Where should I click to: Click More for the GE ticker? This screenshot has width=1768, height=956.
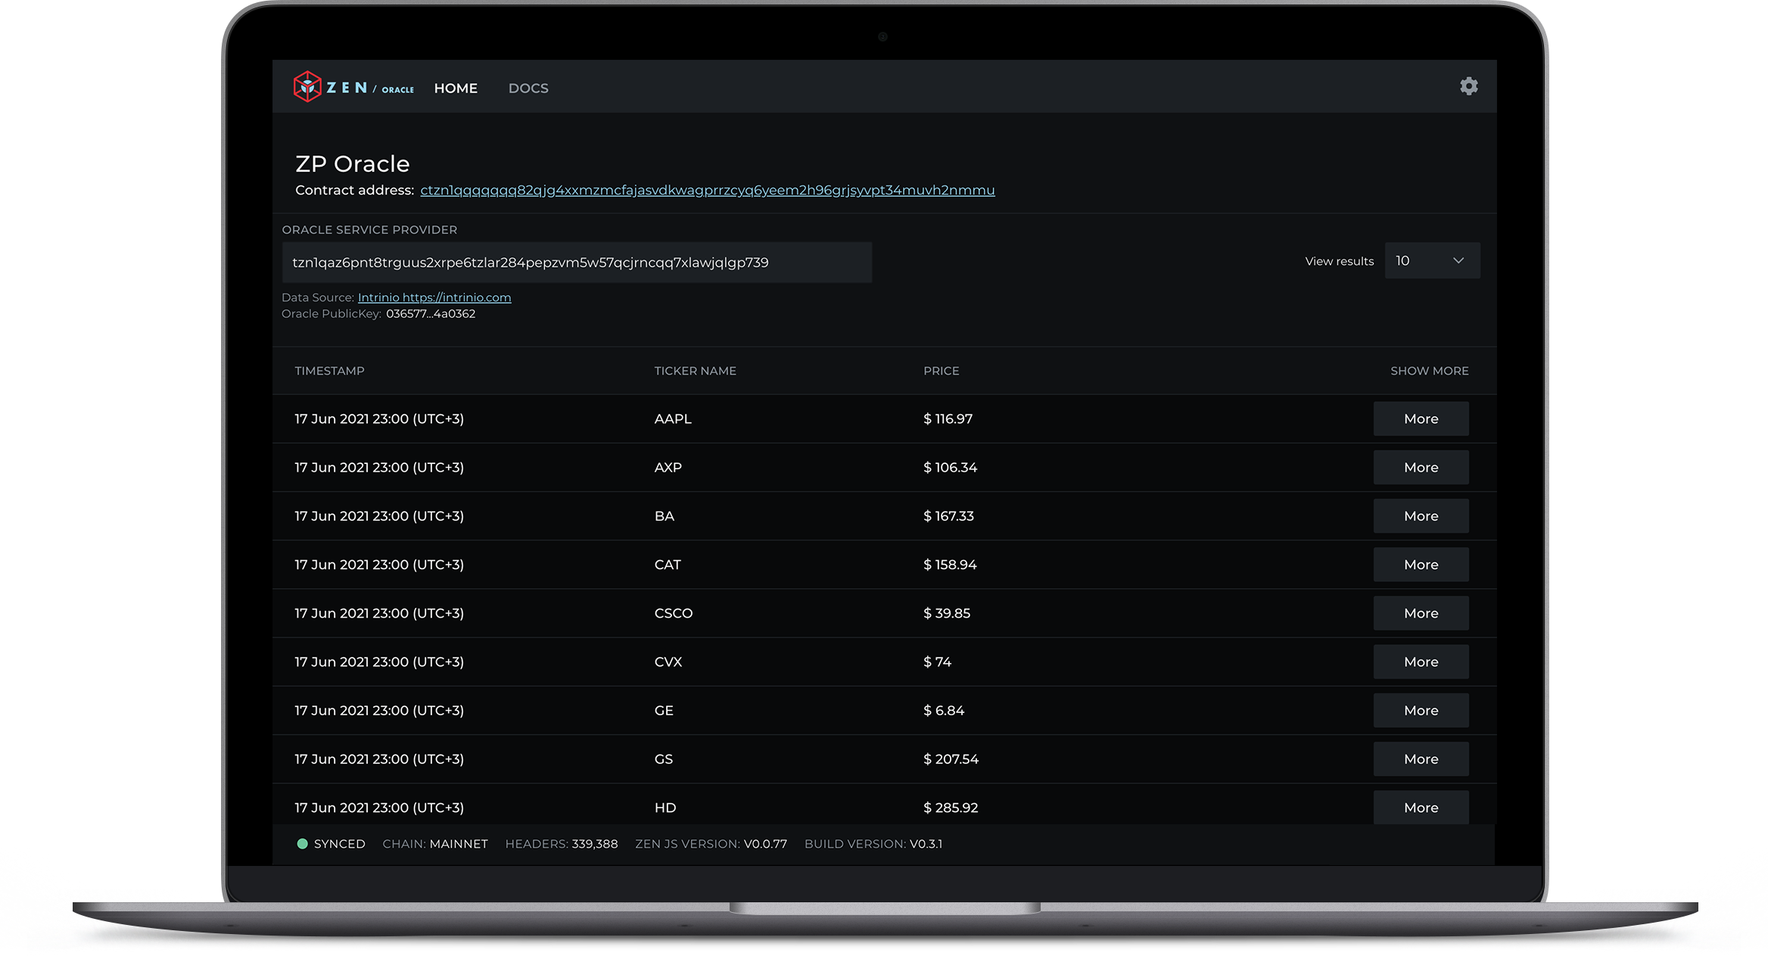coord(1420,710)
